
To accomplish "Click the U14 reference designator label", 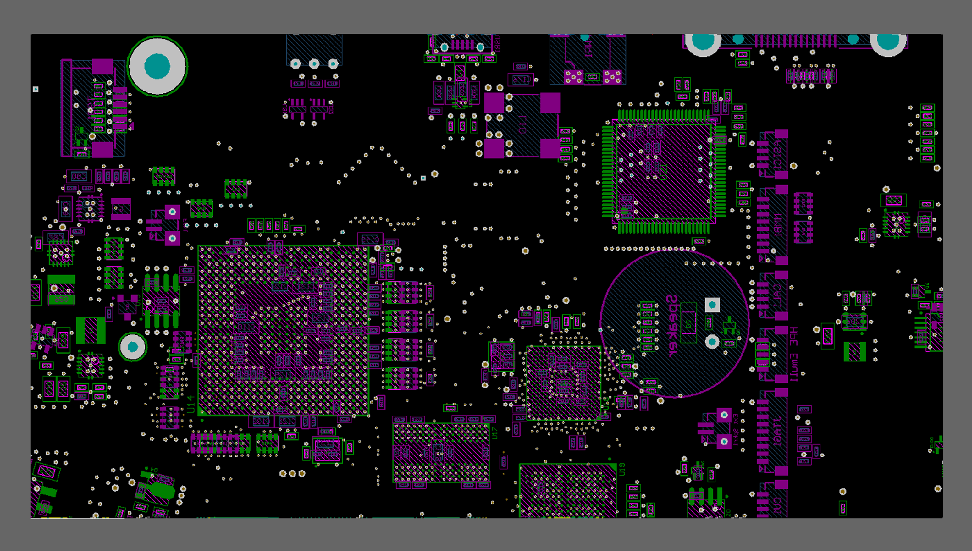I will point(190,404).
